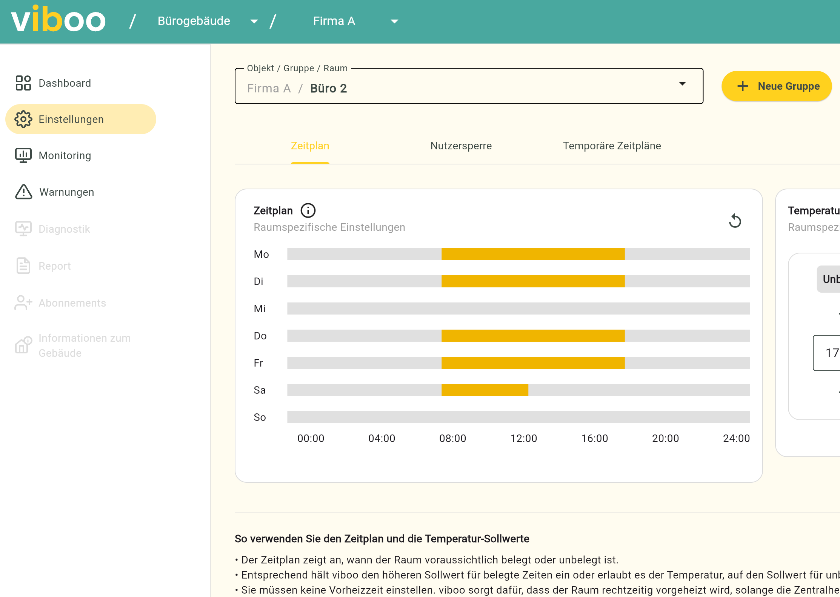Click the empty Sunday schedule bar
The height and width of the screenshot is (597, 840).
pos(518,417)
